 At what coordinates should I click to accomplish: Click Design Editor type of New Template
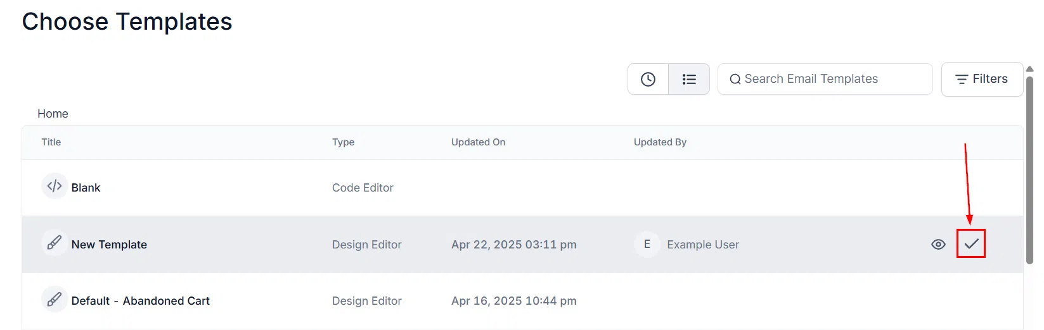click(x=367, y=245)
